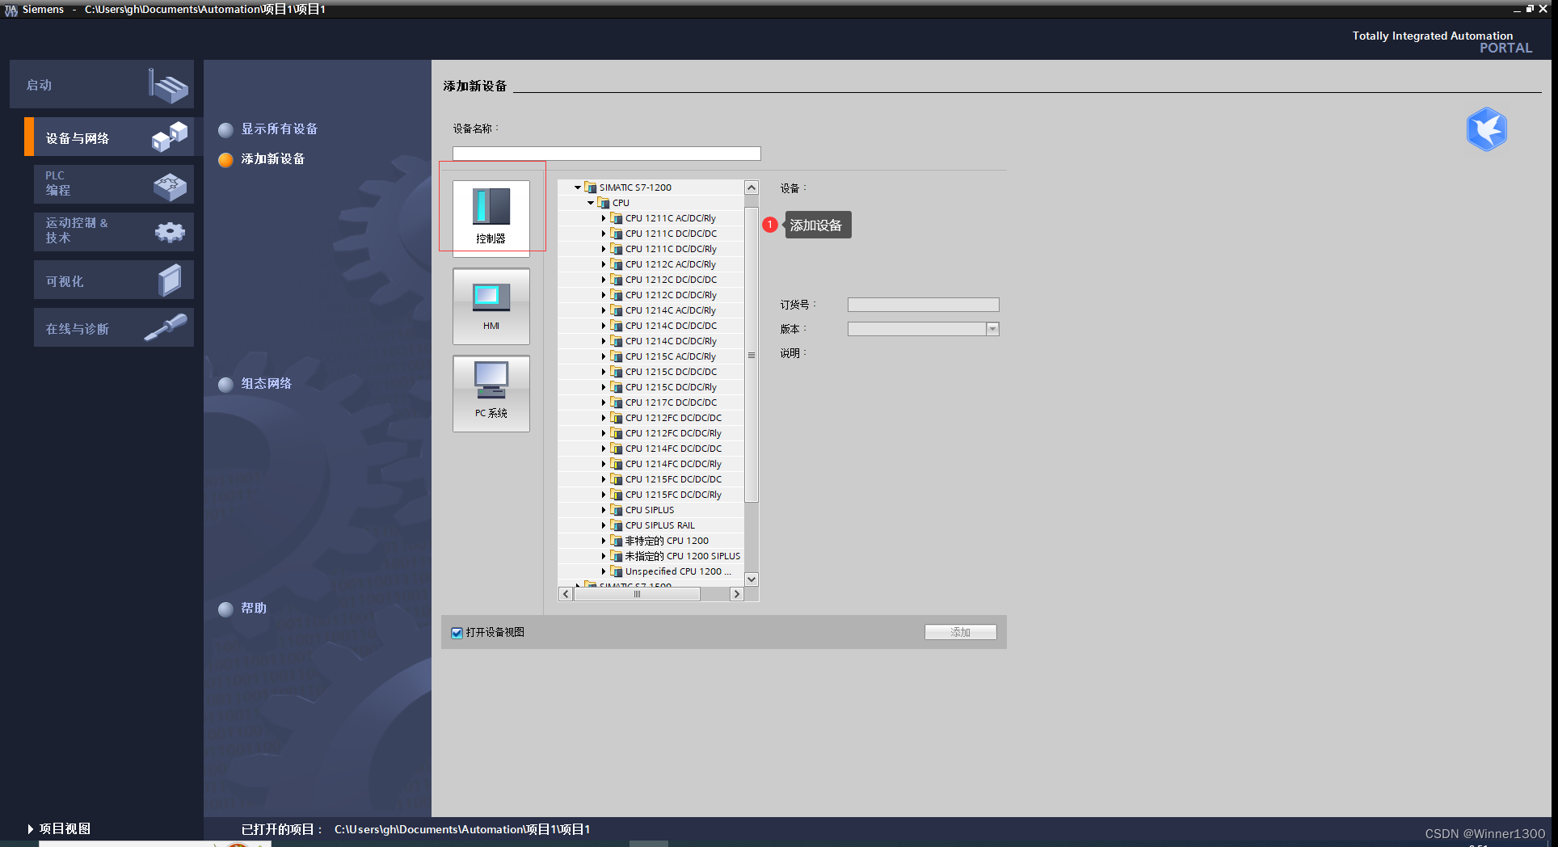
Task: Open the 在线与诊断 section
Action: point(114,327)
